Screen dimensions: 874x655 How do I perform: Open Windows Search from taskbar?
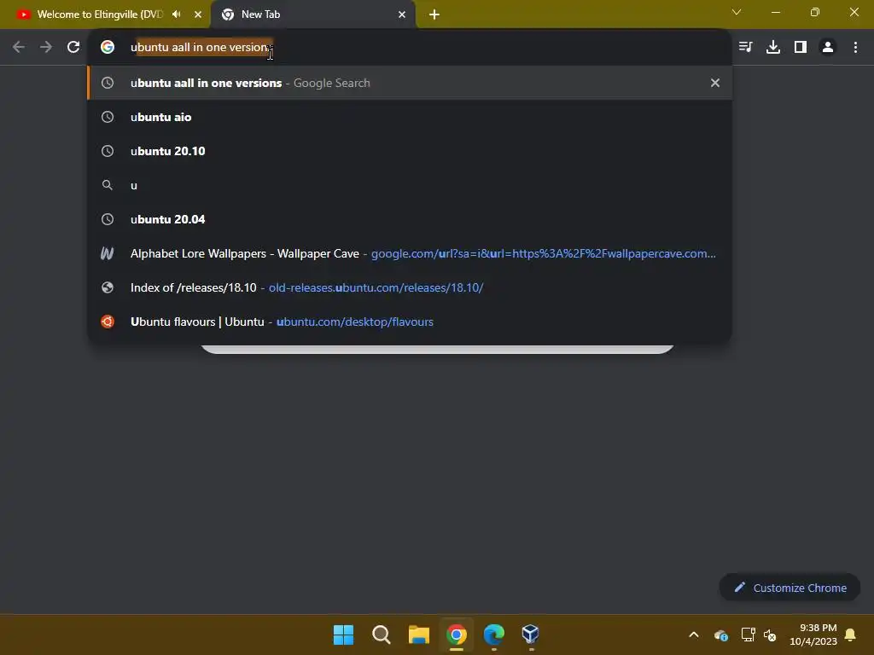pos(382,635)
